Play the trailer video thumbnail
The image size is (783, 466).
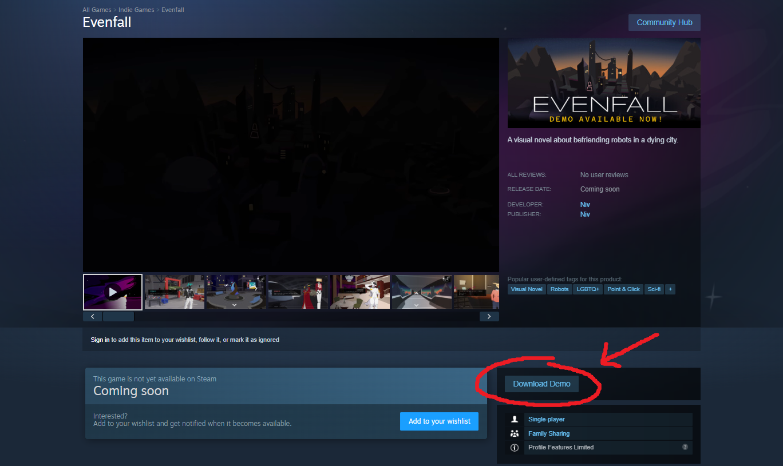(113, 292)
